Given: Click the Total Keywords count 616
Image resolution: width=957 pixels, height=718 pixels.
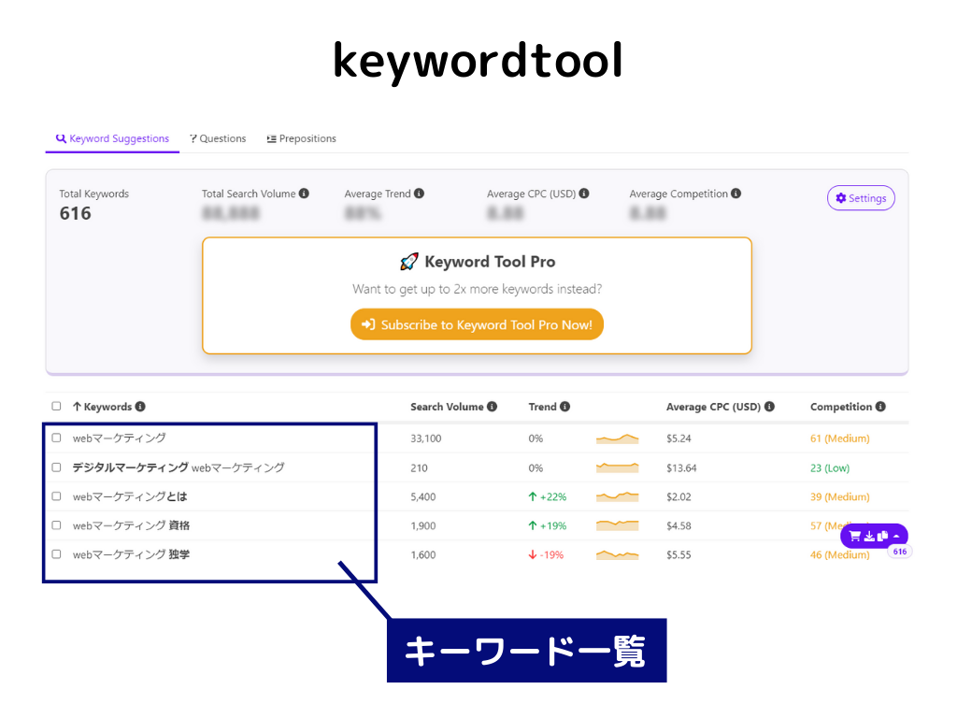Looking at the screenshot, I should (x=75, y=213).
